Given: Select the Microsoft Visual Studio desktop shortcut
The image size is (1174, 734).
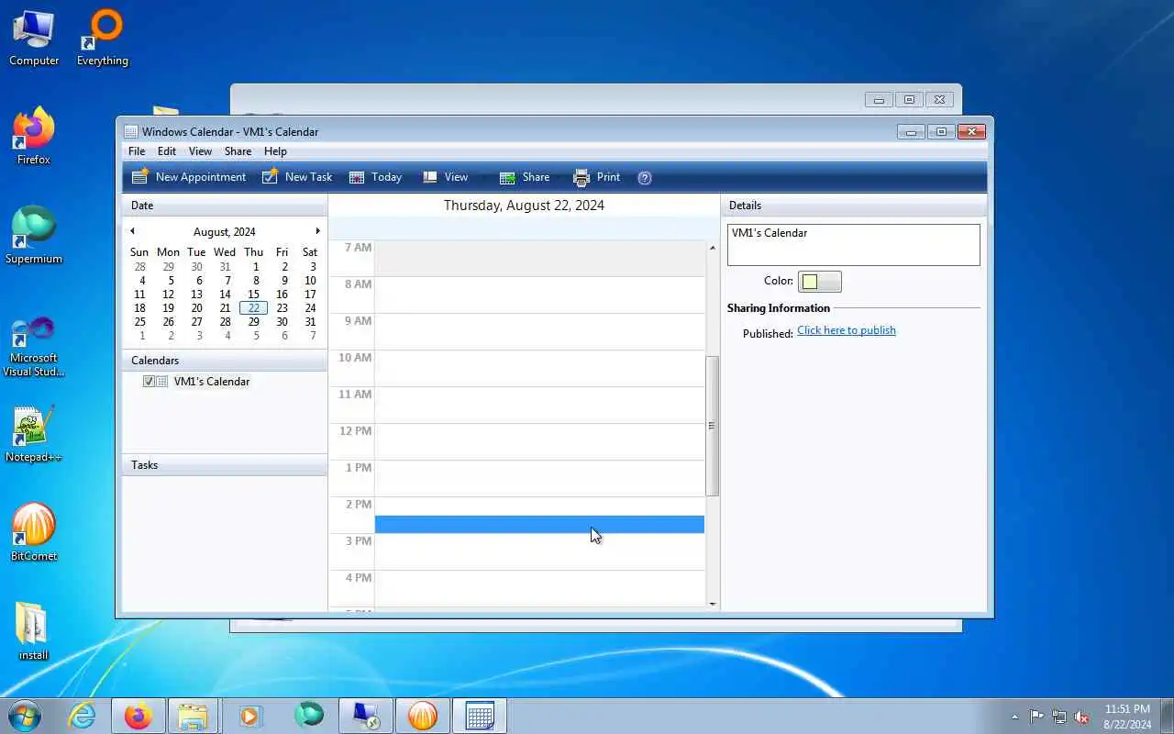Looking at the screenshot, I should [34, 347].
